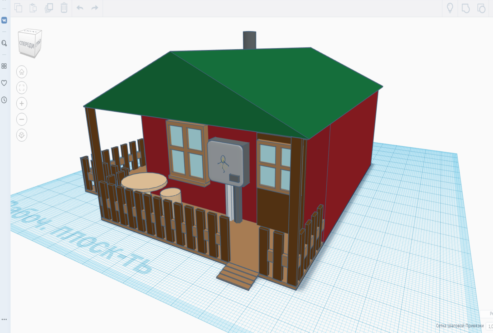
Task: Open speed dial grid icon in sidebar
Action: point(4,66)
